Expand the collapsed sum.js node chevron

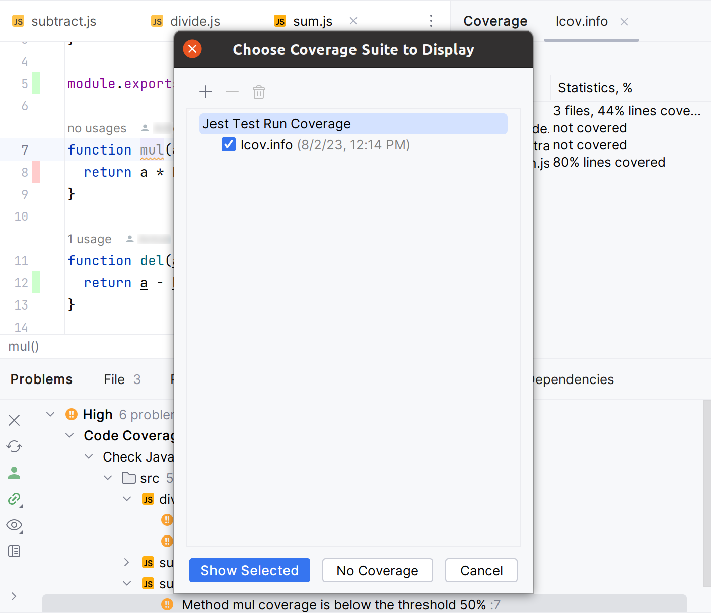coord(126,562)
